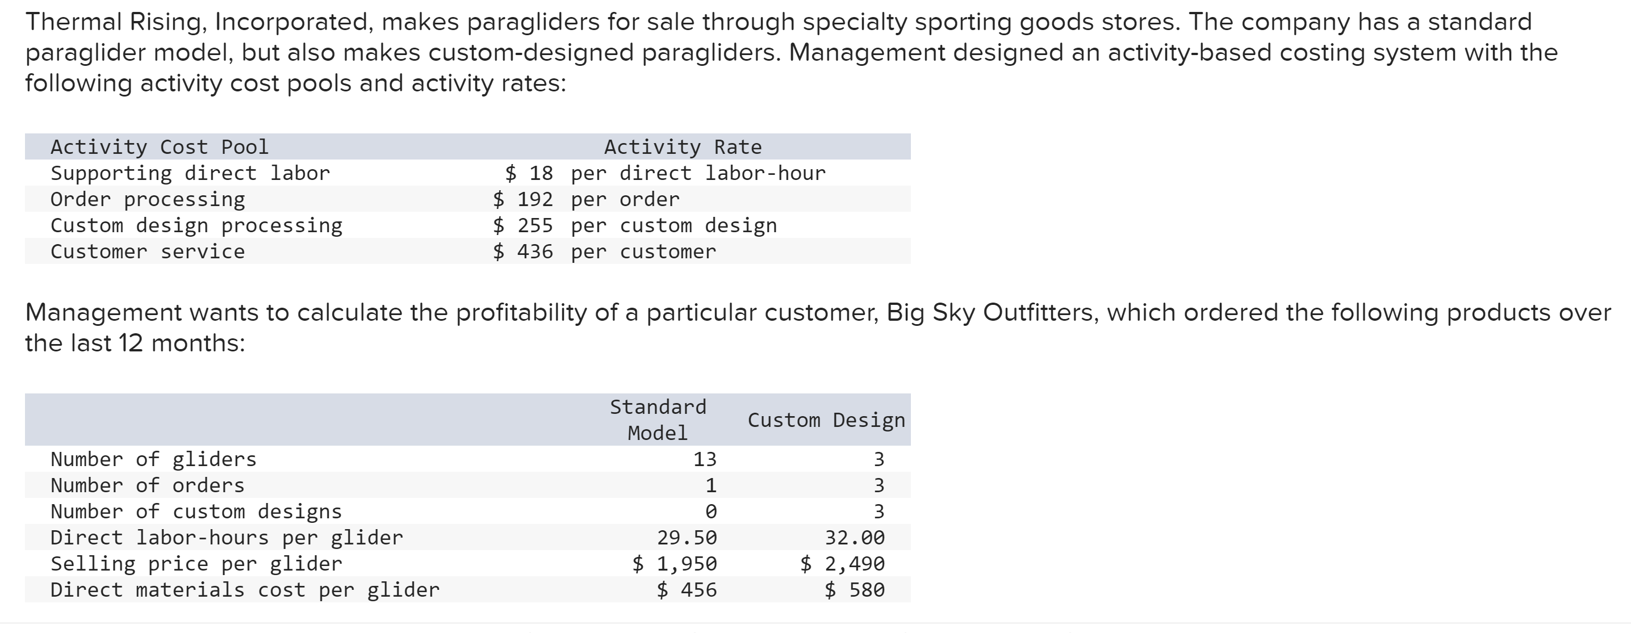
Task: Click the $580 direct materials value
Action: 855,590
